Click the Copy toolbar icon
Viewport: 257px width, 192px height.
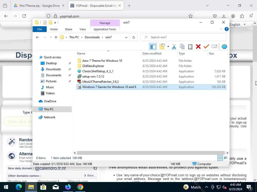point(182,47)
